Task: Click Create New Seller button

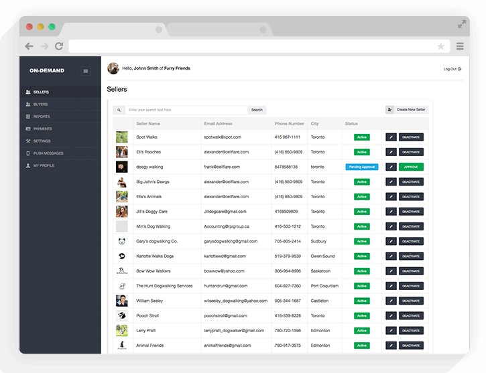Action: (406, 110)
